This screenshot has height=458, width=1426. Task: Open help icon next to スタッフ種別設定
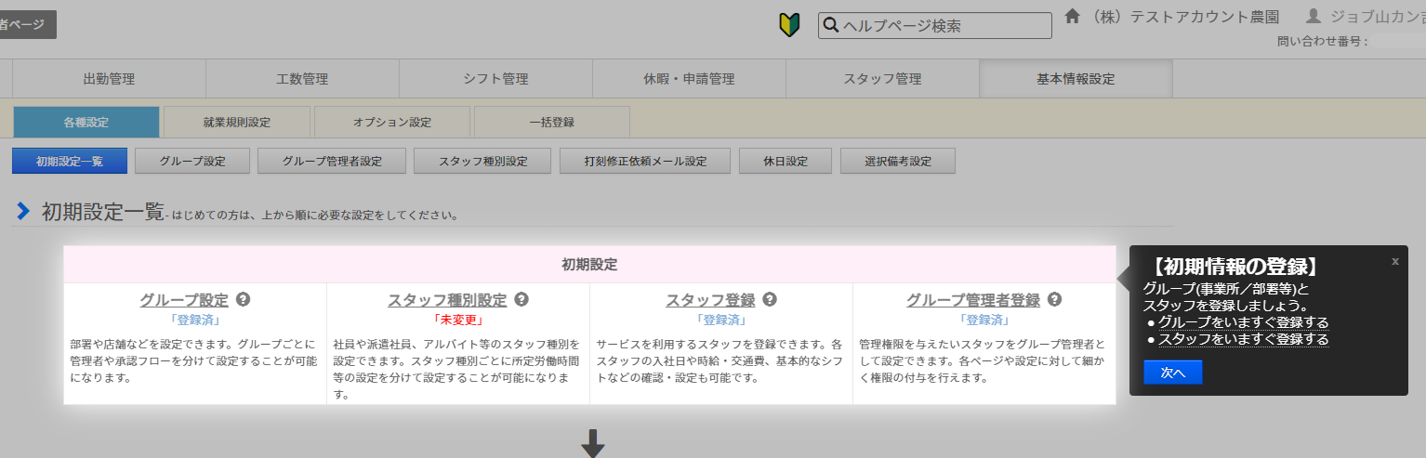(522, 299)
